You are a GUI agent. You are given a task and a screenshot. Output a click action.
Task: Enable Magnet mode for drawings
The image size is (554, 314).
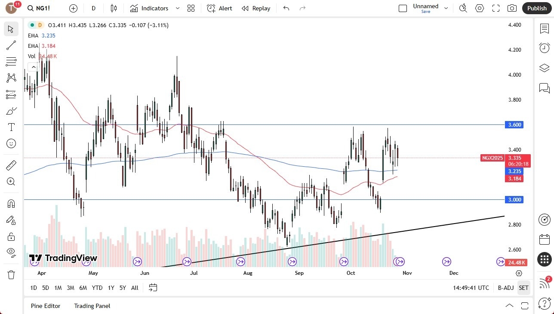[x=11, y=203]
